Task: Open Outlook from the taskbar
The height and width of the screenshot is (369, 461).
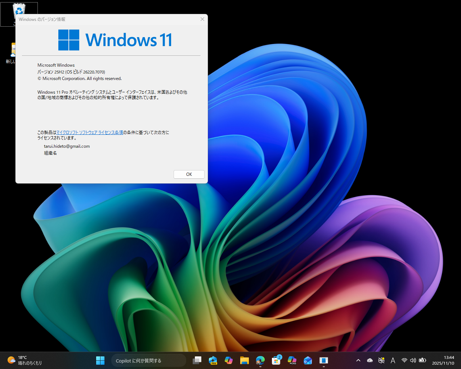Action: pos(308,360)
